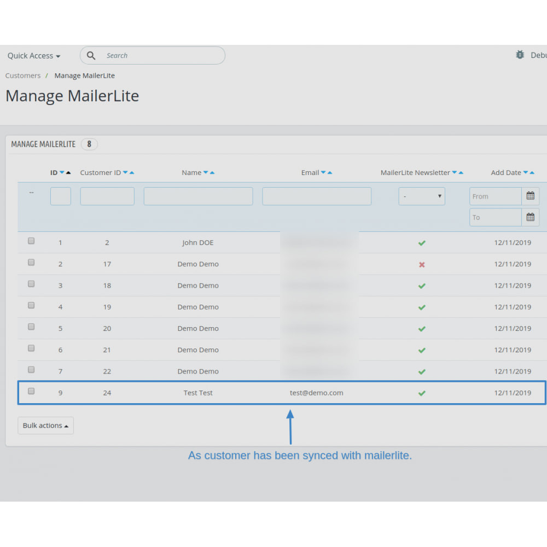The image size is (547, 547).
Task: Sort Add Date descending arrow
Action: [526, 172]
